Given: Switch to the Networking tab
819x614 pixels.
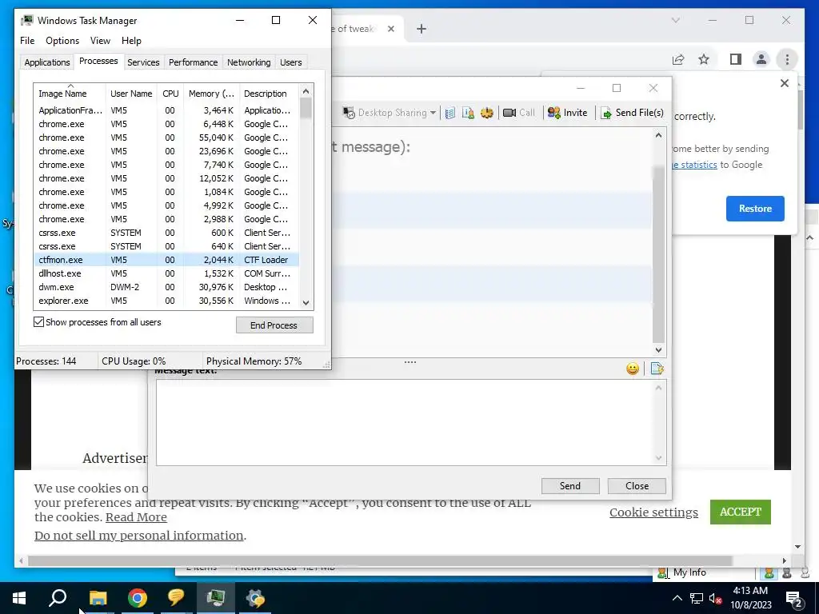Looking at the screenshot, I should coord(249,62).
